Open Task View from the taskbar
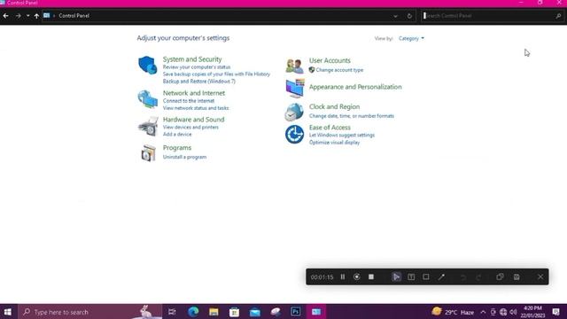The width and height of the screenshot is (567, 319). (172, 312)
